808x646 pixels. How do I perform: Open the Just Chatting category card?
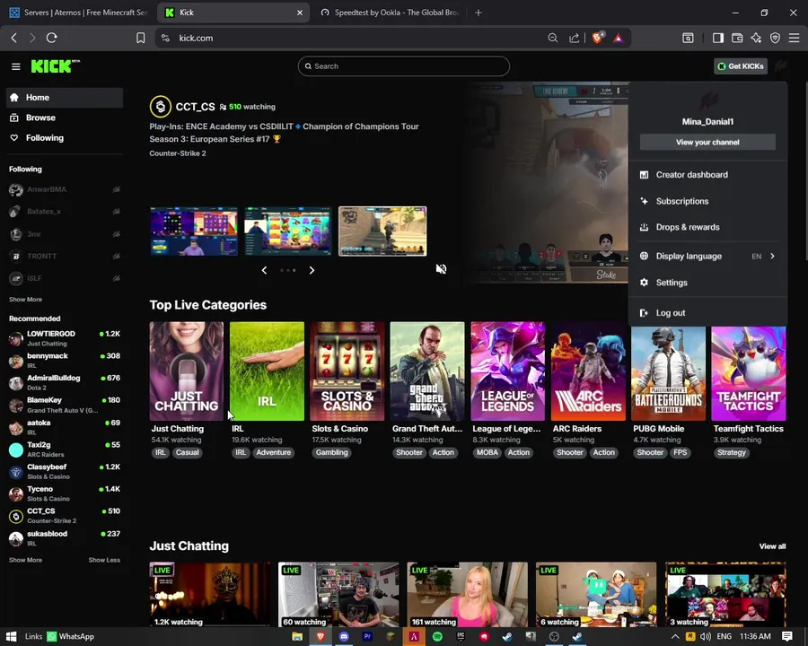pos(187,371)
